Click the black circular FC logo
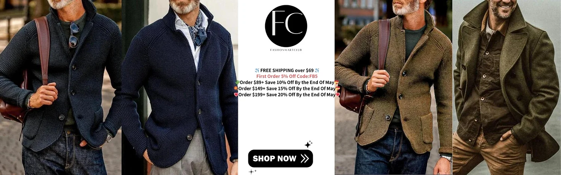The width and height of the screenshot is (561, 175). 286,26
